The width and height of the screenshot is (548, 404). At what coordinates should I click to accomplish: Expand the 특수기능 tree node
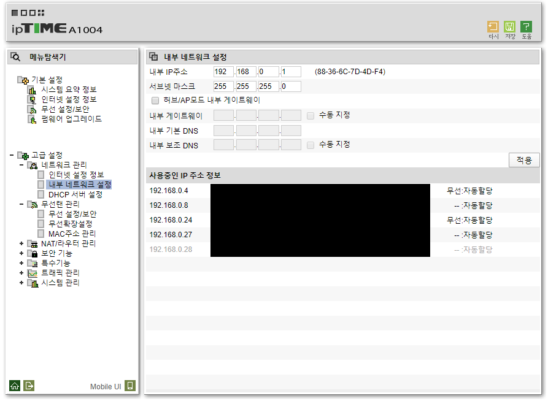coord(21,263)
